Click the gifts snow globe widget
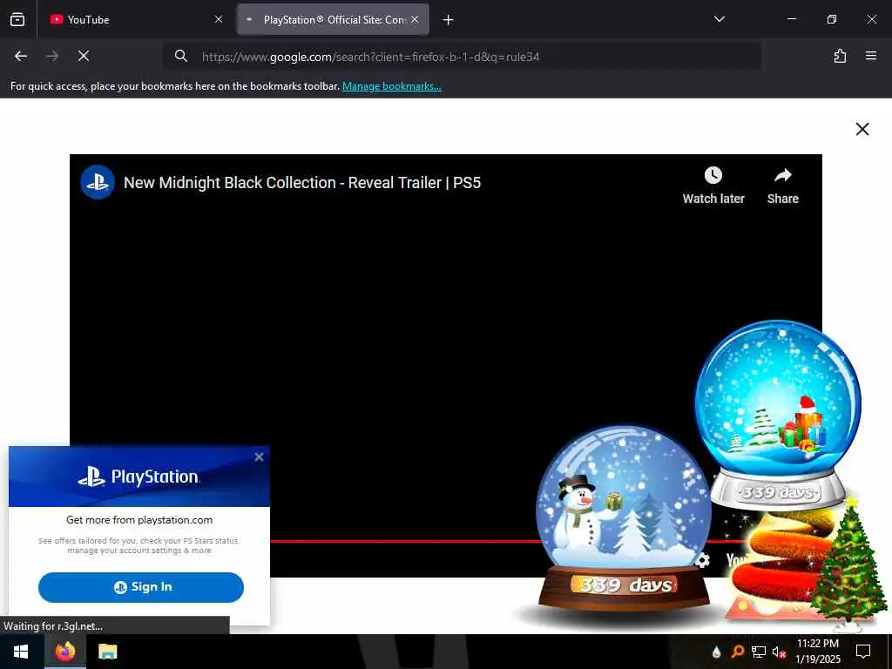Viewport: 892px width, 669px height. [778, 414]
